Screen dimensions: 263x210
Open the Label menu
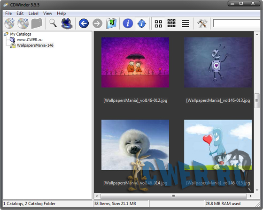coord(33,13)
